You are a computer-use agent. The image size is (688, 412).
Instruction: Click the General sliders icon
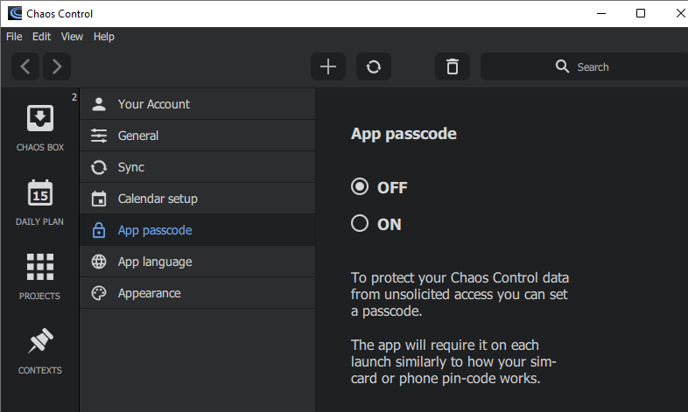(x=99, y=136)
